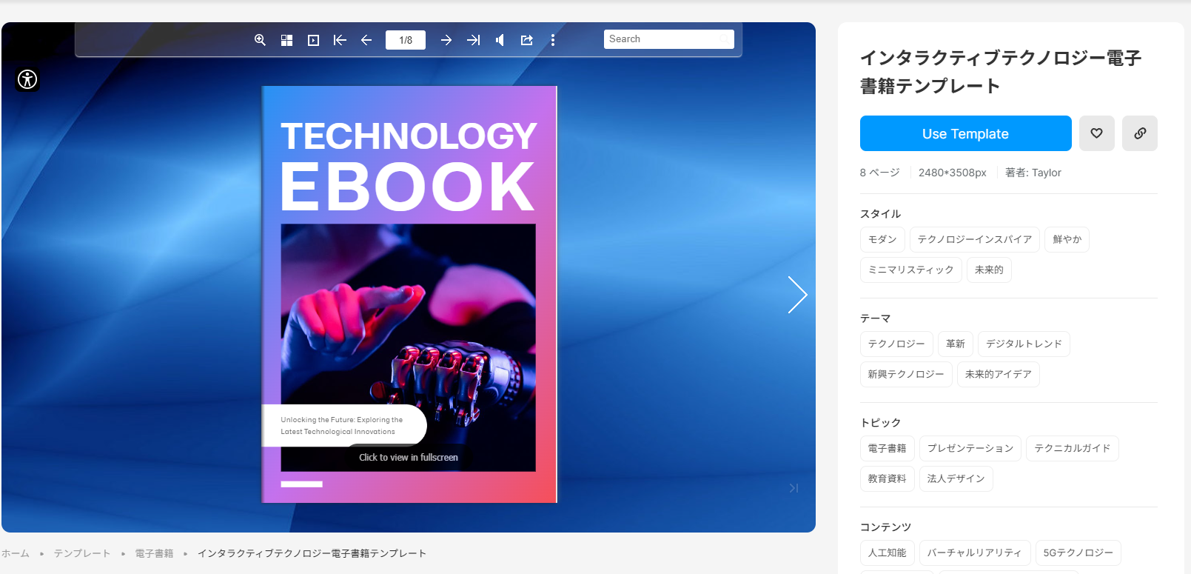The width and height of the screenshot is (1191, 574).
Task: Select the 鮮やか style tag
Action: click(1067, 239)
